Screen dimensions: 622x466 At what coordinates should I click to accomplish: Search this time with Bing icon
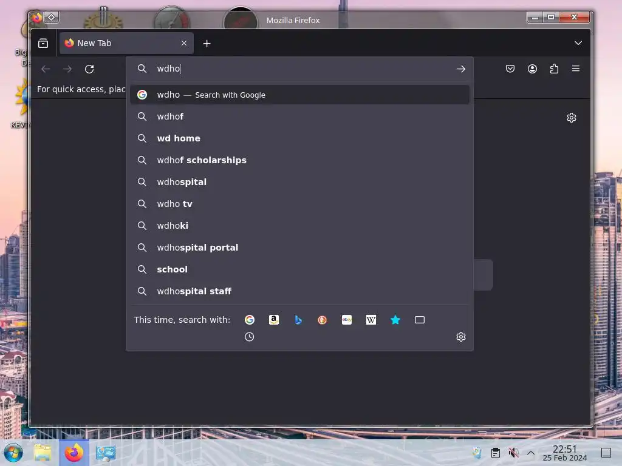click(298, 320)
